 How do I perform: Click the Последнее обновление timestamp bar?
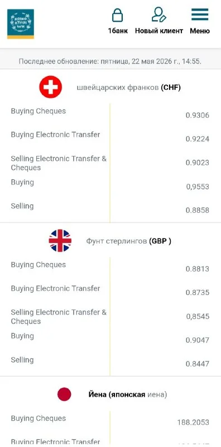(110, 61)
